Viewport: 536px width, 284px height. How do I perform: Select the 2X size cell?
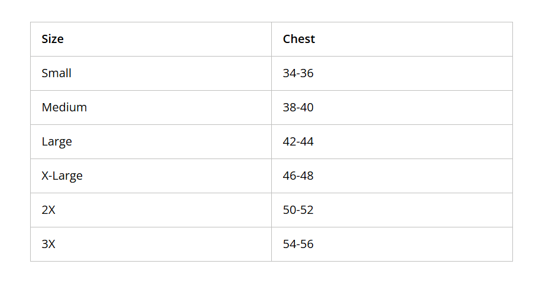coord(151,210)
